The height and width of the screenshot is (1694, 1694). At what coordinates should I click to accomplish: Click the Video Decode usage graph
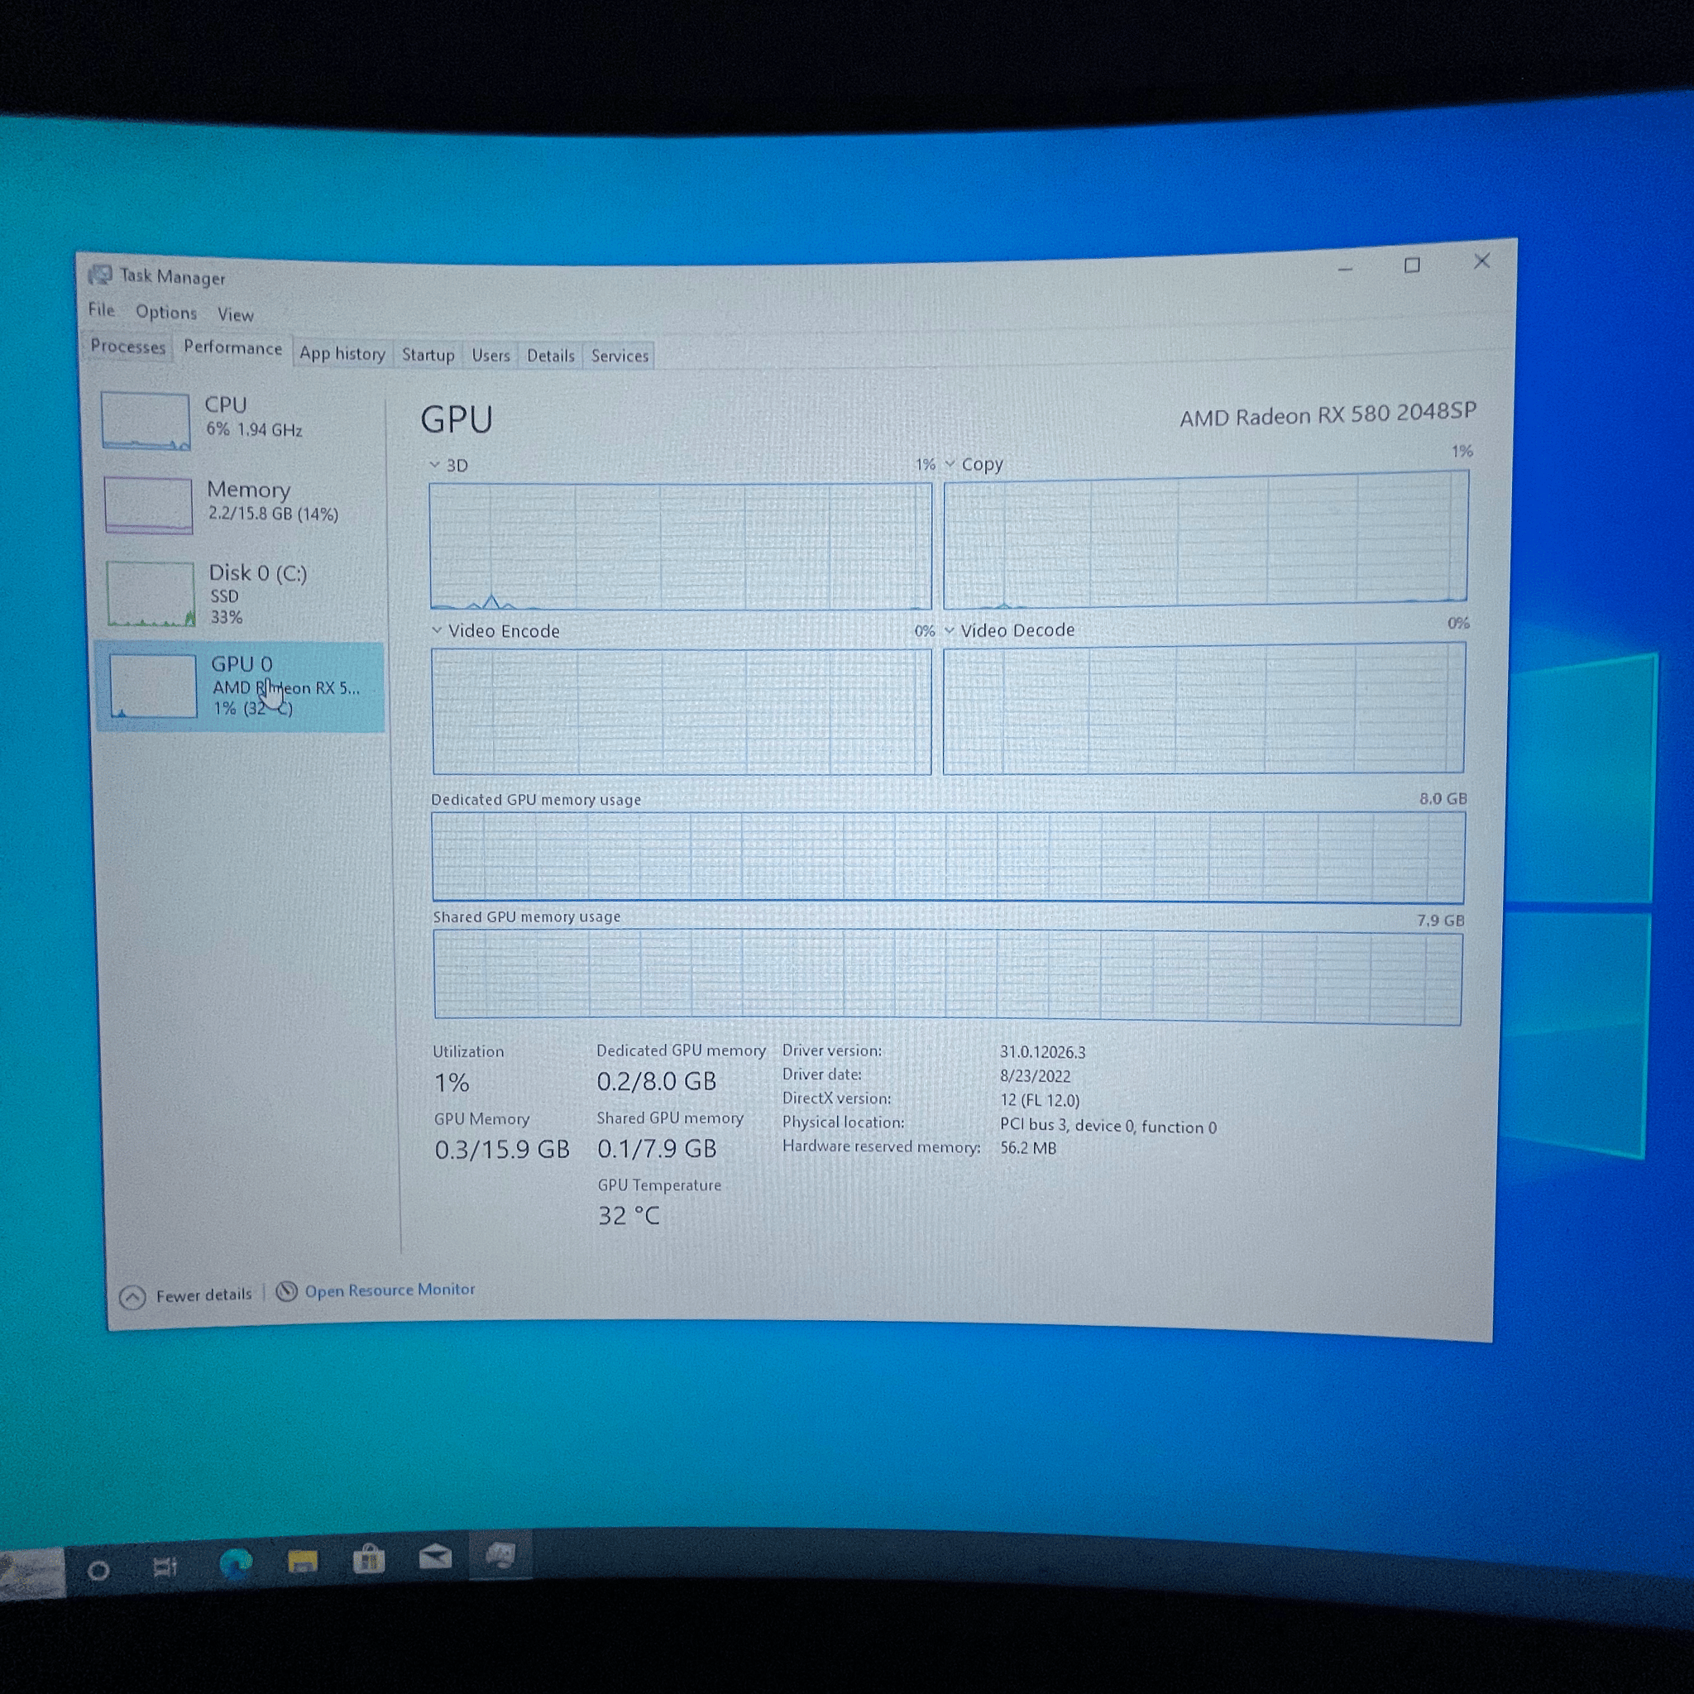(x=1204, y=709)
